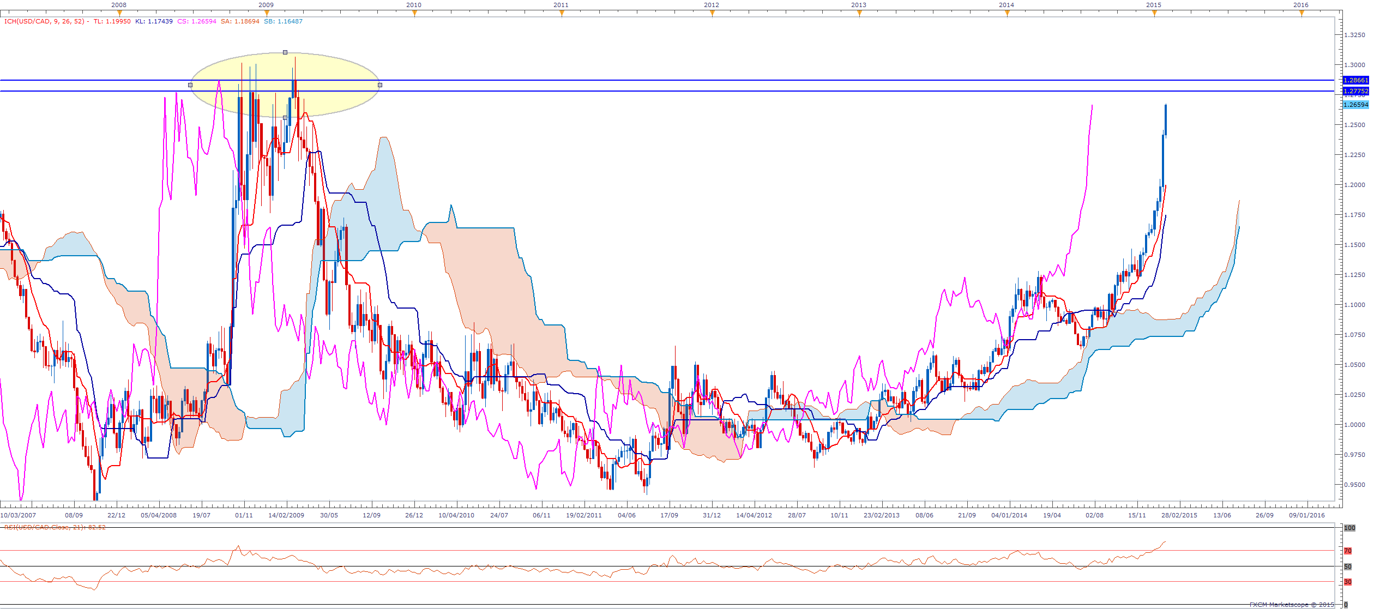Click the 1.0500 price axis label
1374x609 pixels.
[x=1355, y=365]
